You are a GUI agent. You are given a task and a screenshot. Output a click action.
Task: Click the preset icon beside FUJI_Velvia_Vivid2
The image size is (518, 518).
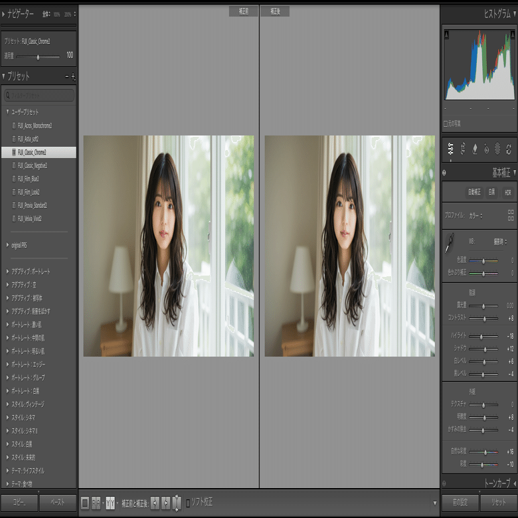point(14,218)
